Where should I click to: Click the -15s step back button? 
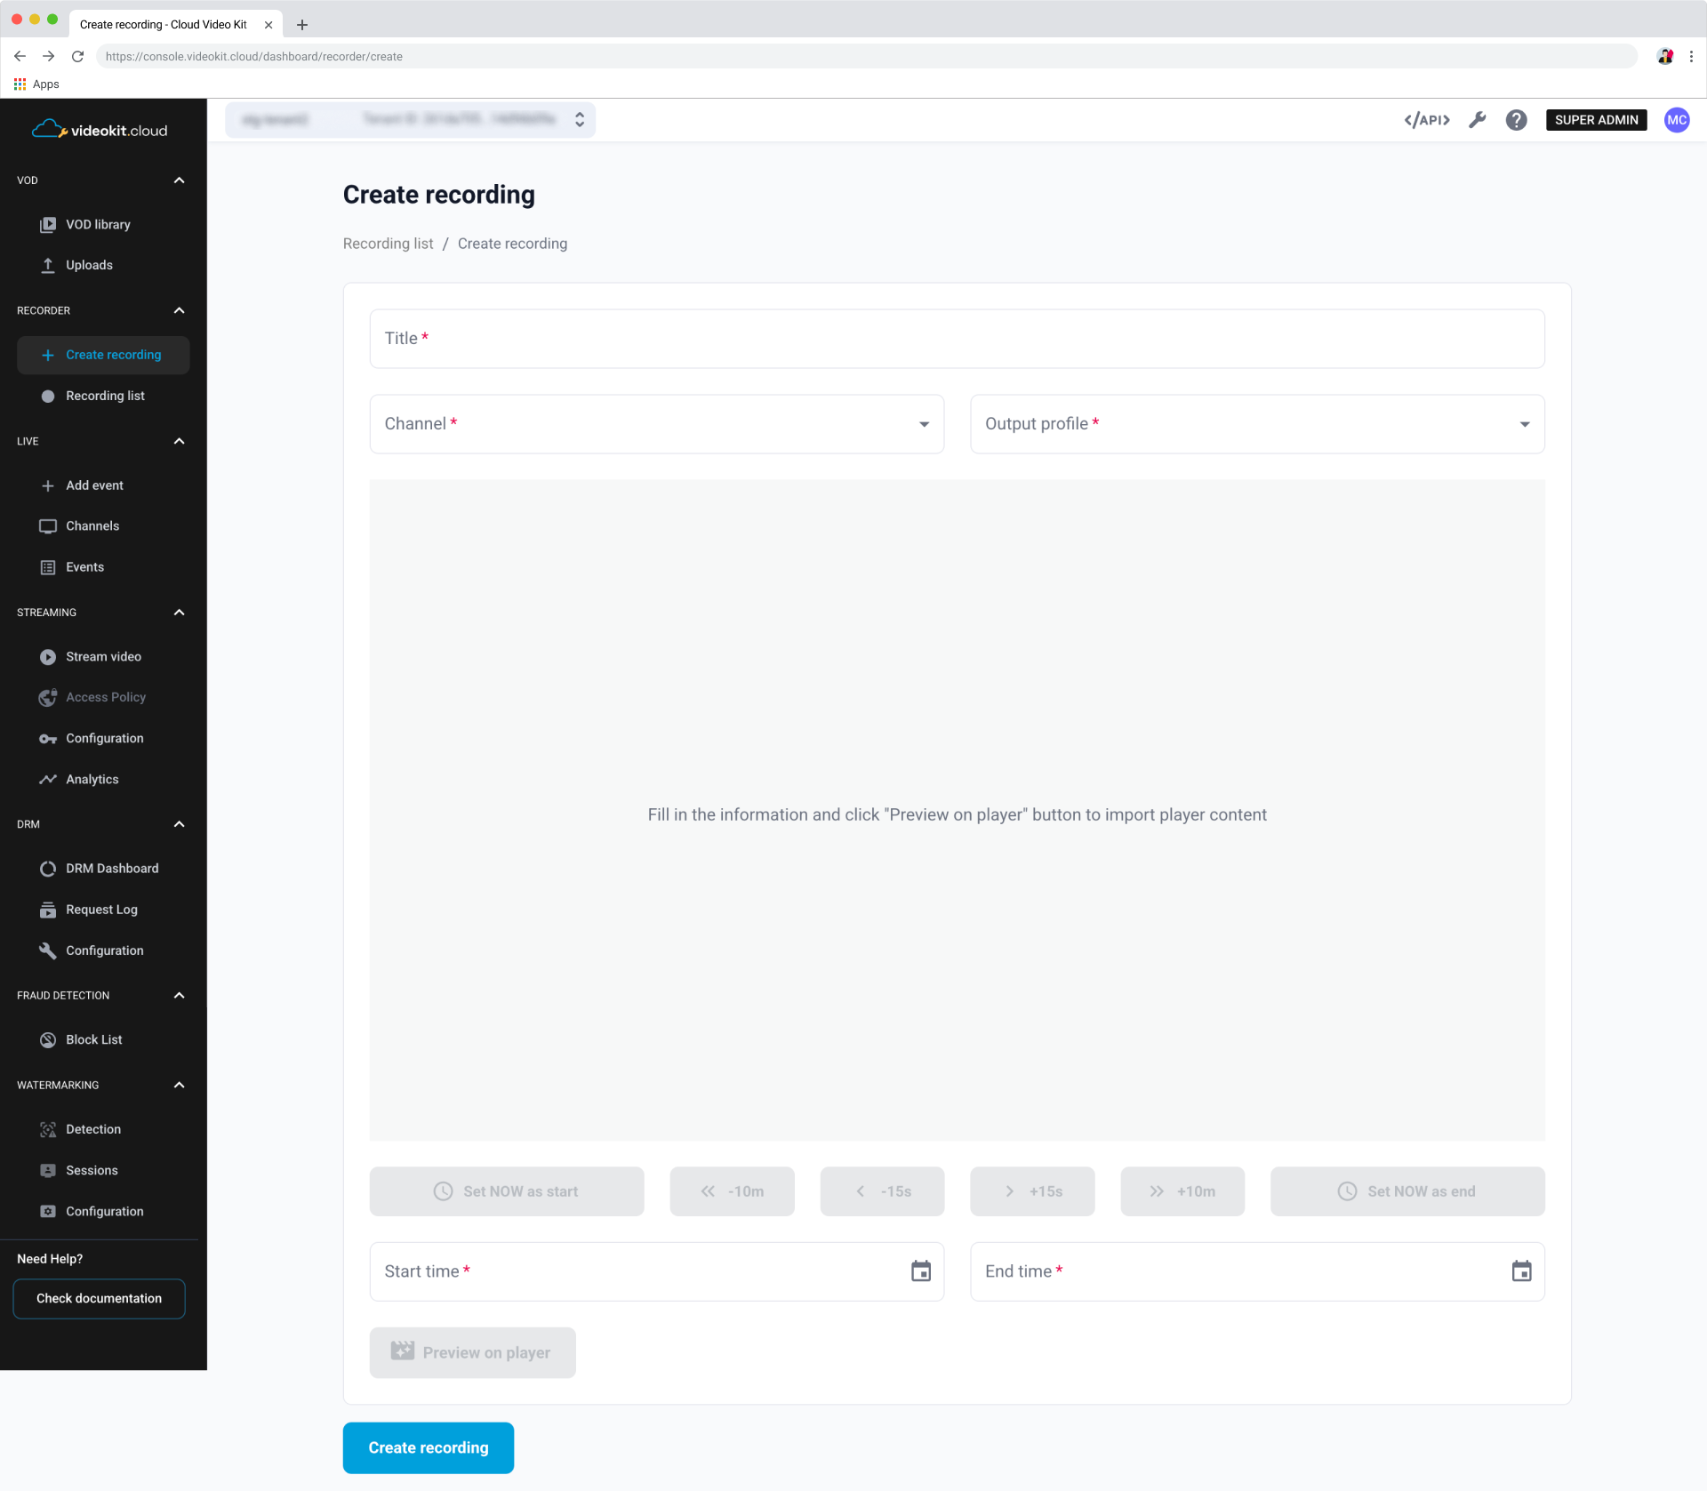click(x=882, y=1191)
